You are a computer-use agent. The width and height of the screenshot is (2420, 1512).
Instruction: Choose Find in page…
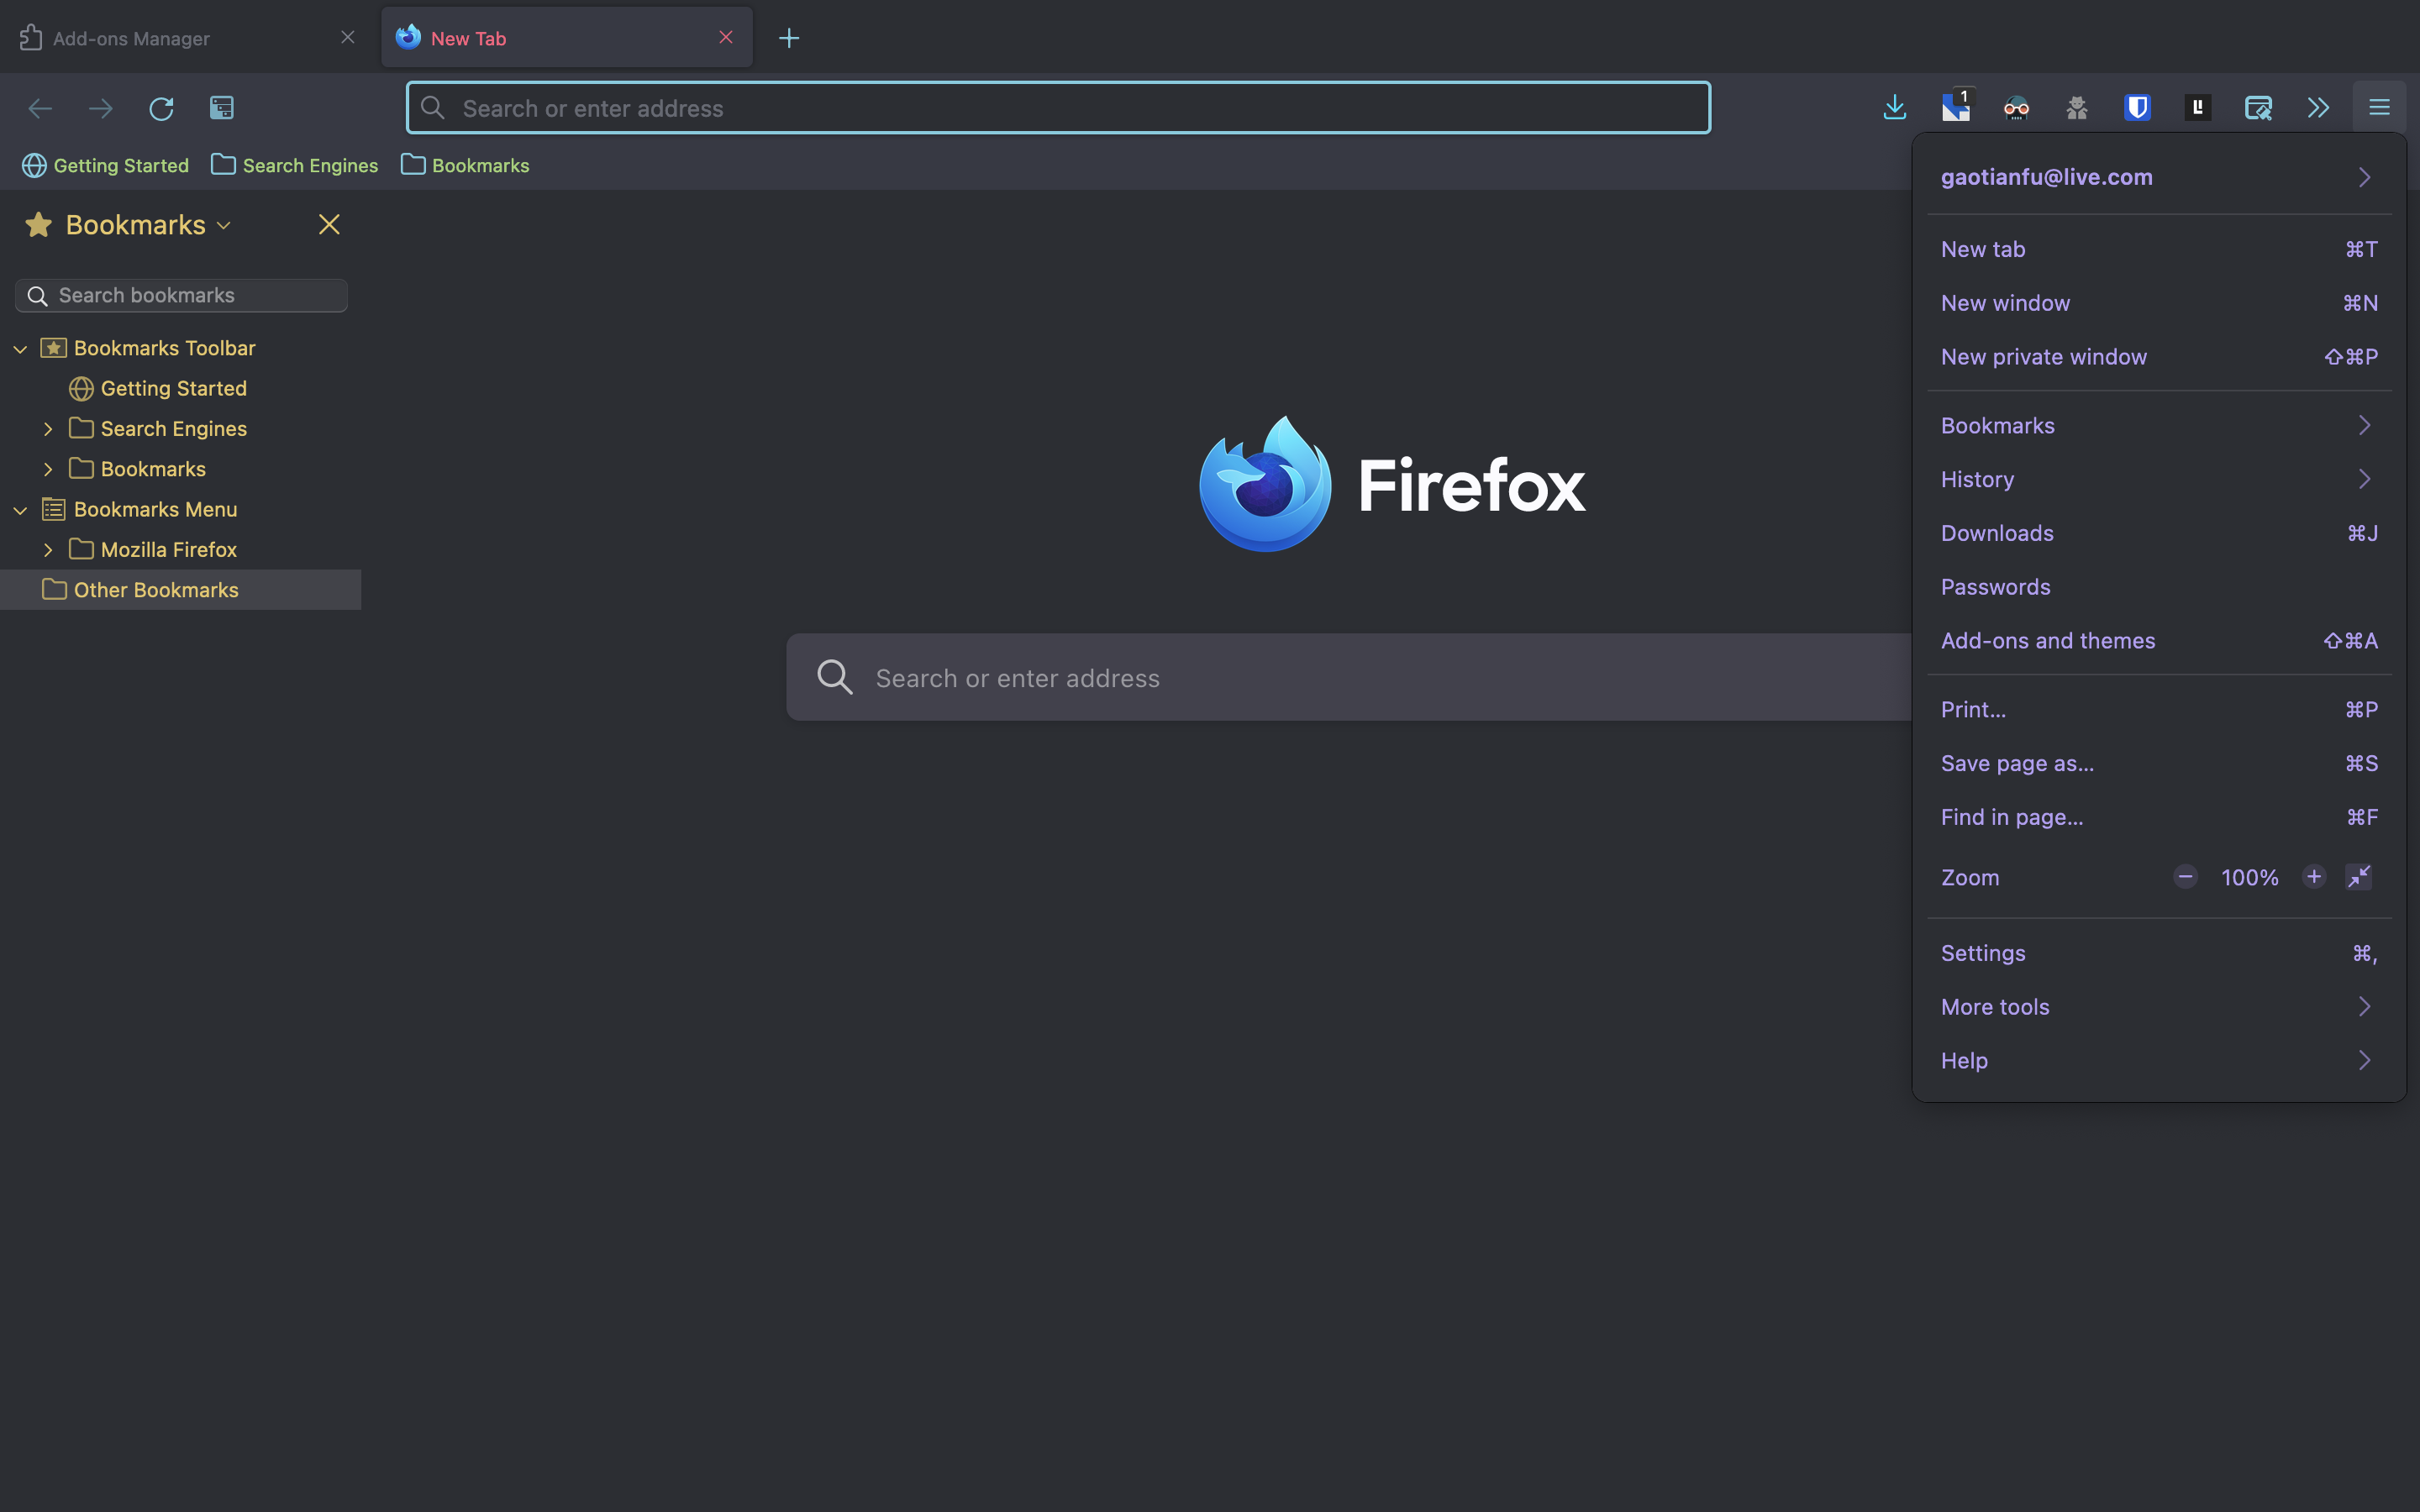click(2159, 817)
